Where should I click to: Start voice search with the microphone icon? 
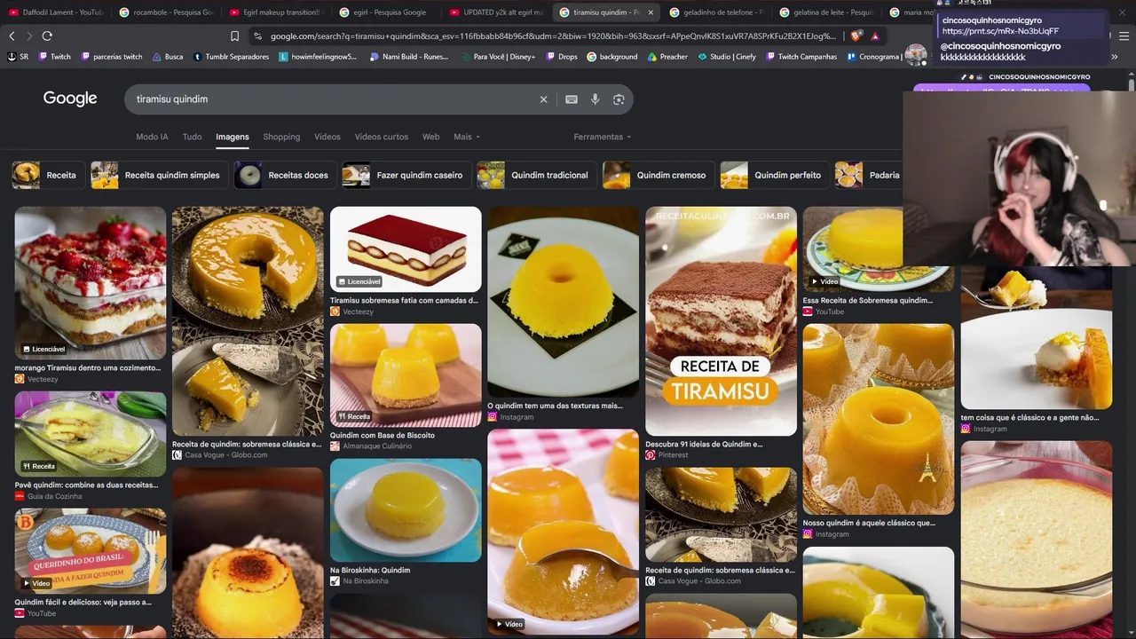[596, 99]
